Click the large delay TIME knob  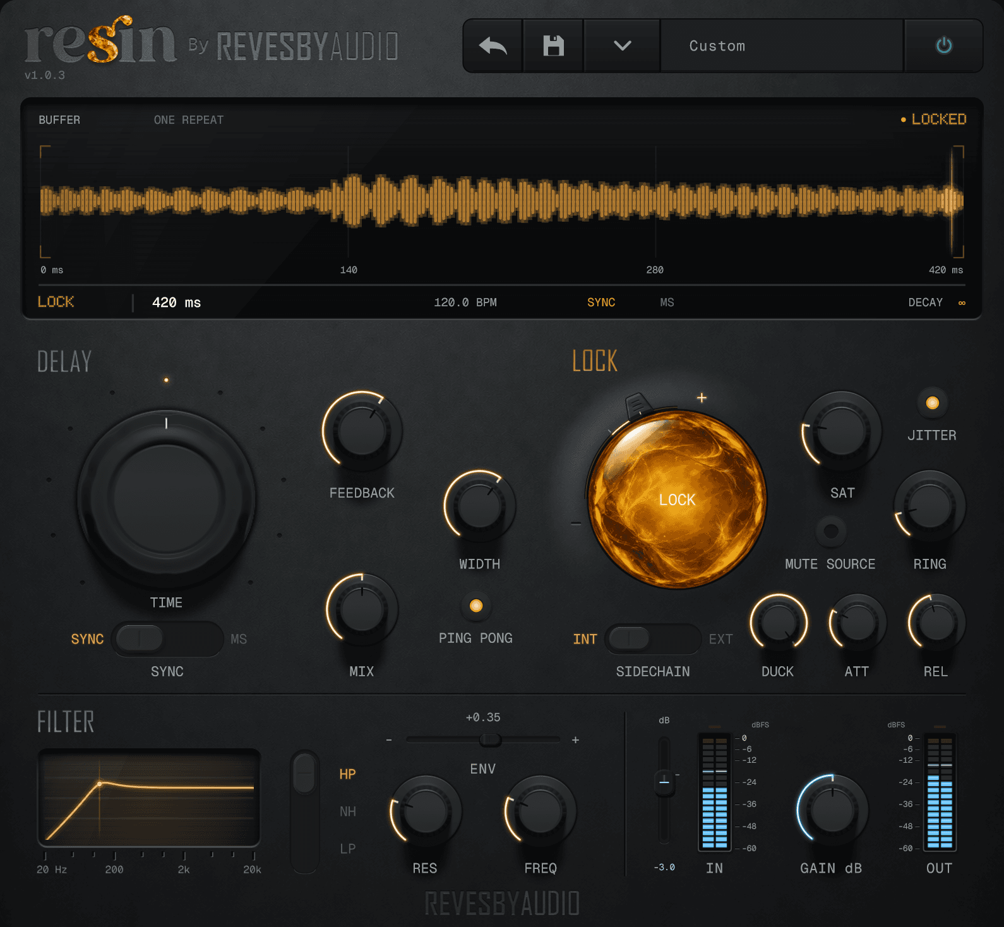click(x=166, y=498)
